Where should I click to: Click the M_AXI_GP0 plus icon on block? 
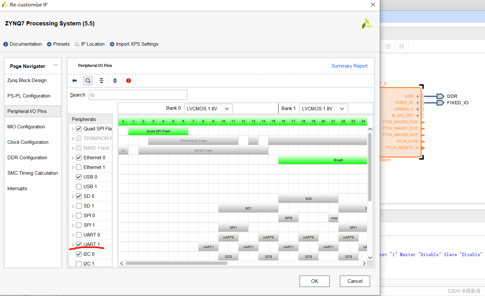click(418, 116)
